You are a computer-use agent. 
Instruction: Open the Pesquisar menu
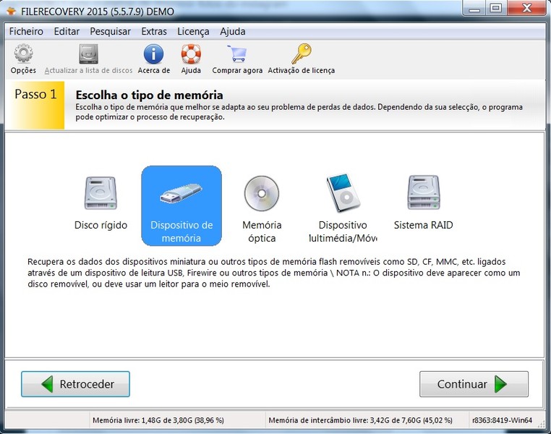click(110, 31)
